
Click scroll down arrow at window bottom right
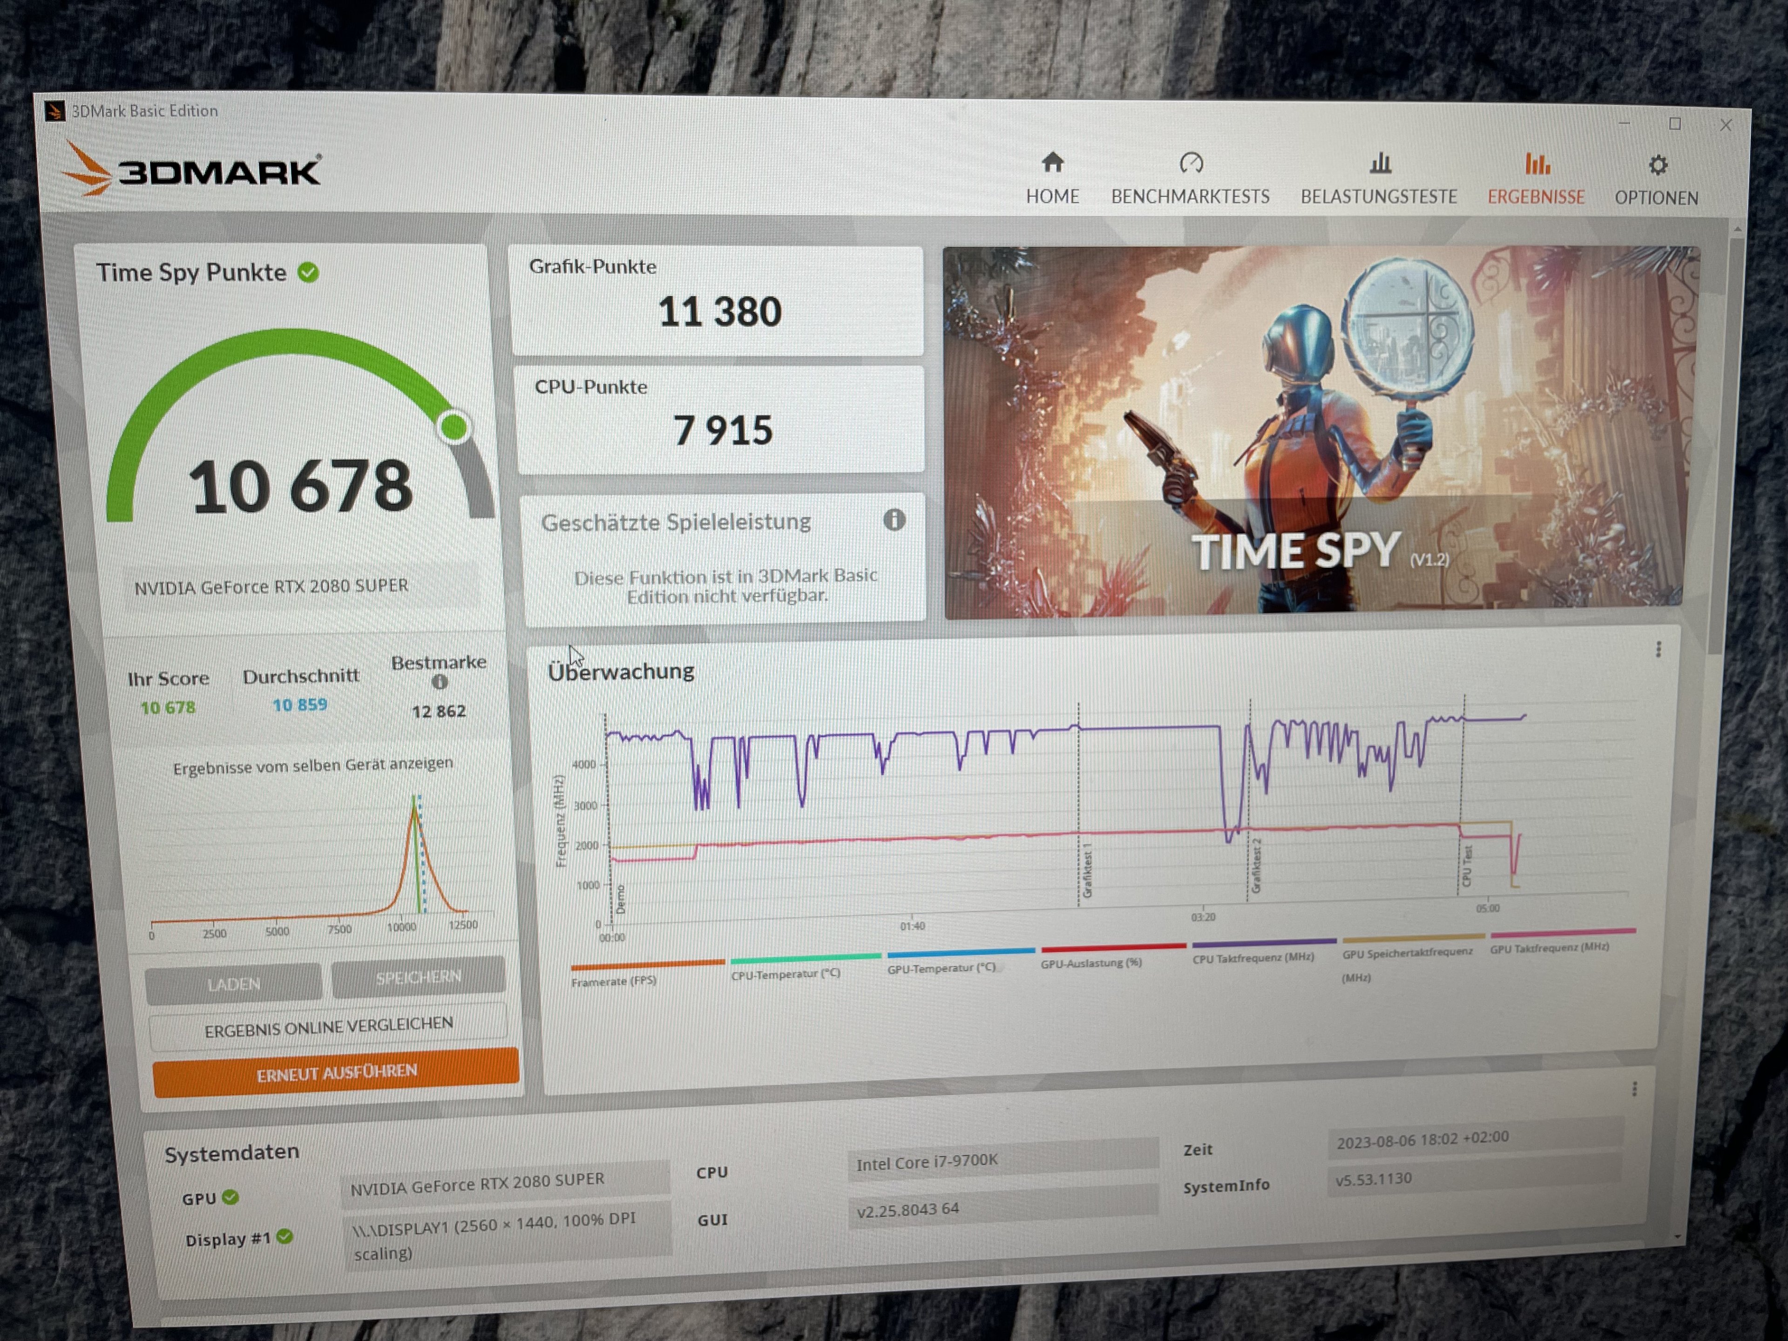(x=1677, y=1238)
